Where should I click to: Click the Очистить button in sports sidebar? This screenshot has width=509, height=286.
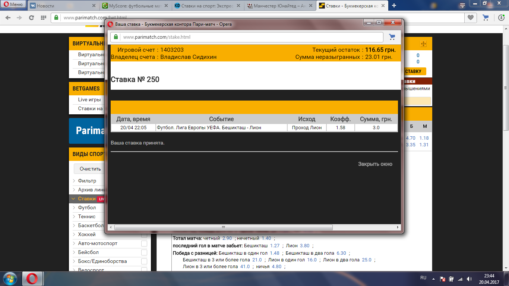click(90, 169)
